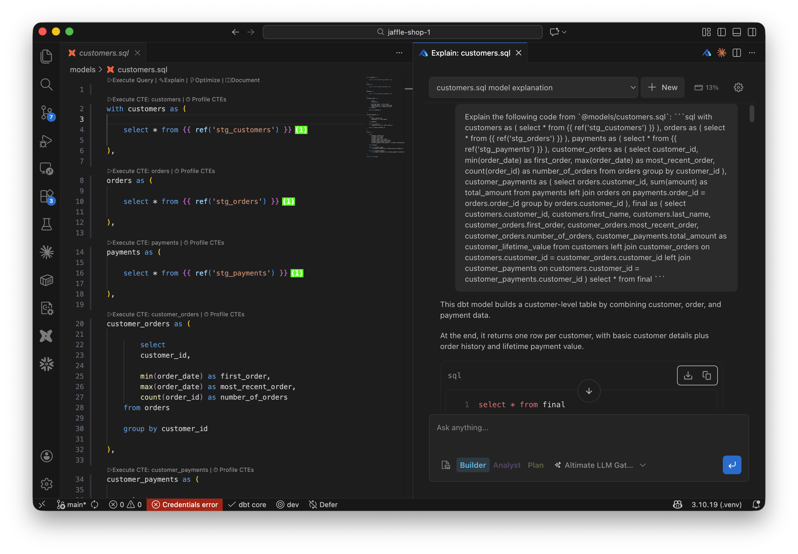This screenshot has height=554, width=798.
Task: Choose Python interpreter 3.10.19 (.venv)
Action: point(716,504)
